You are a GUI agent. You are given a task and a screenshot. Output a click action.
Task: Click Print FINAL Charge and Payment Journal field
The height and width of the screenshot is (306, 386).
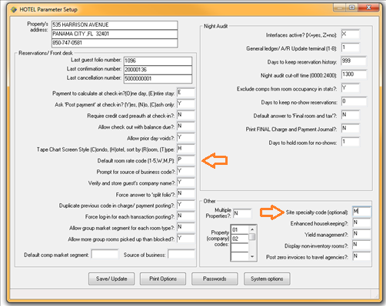point(351,129)
